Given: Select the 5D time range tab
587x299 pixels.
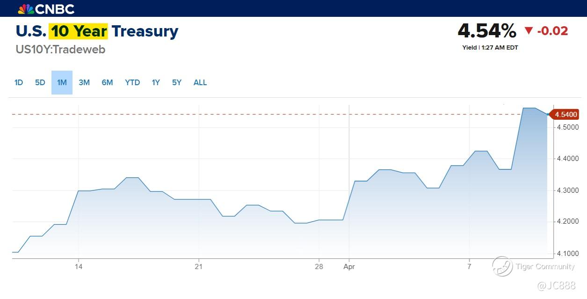Looking at the screenshot, I should [x=40, y=82].
